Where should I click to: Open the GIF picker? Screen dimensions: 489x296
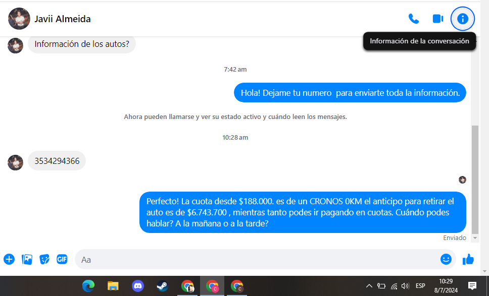(62, 259)
